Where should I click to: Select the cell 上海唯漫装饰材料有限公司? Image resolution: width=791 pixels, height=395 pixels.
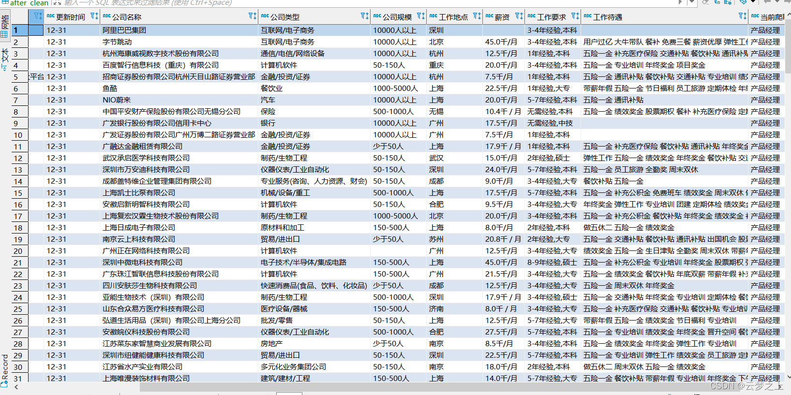click(x=179, y=378)
